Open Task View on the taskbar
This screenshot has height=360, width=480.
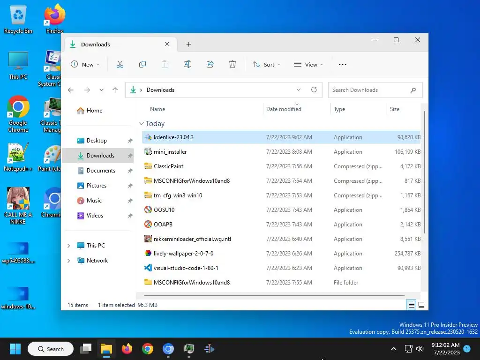tap(86, 349)
